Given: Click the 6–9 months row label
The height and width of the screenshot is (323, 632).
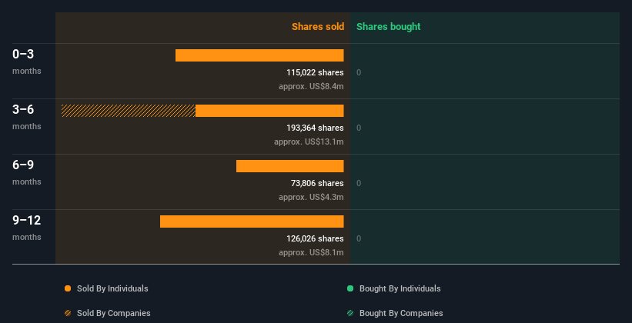Looking at the screenshot, I should point(27,172).
